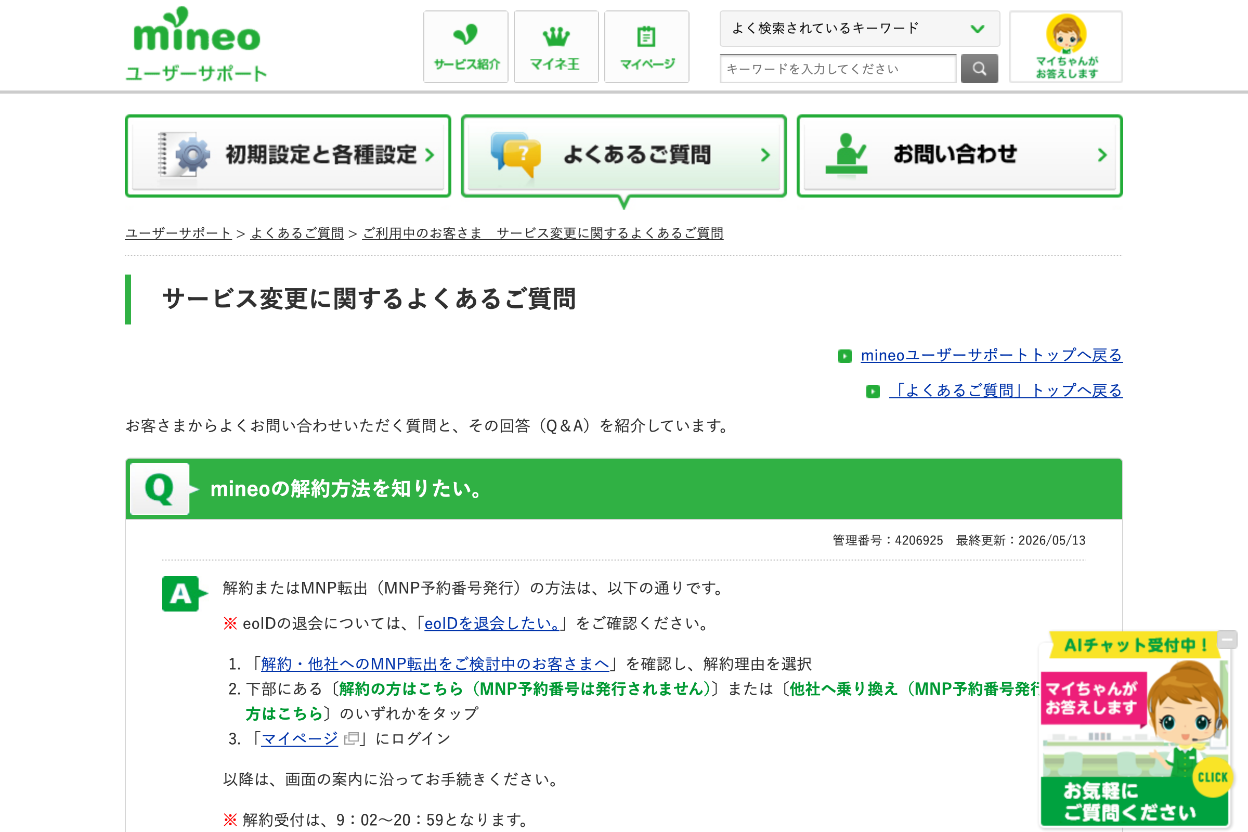Open 解約・他社へのMNP転出をご検討中のお客さまへ link

pos(435,664)
